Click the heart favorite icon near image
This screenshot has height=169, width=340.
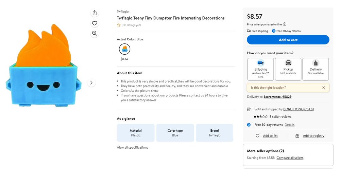click(x=95, y=23)
